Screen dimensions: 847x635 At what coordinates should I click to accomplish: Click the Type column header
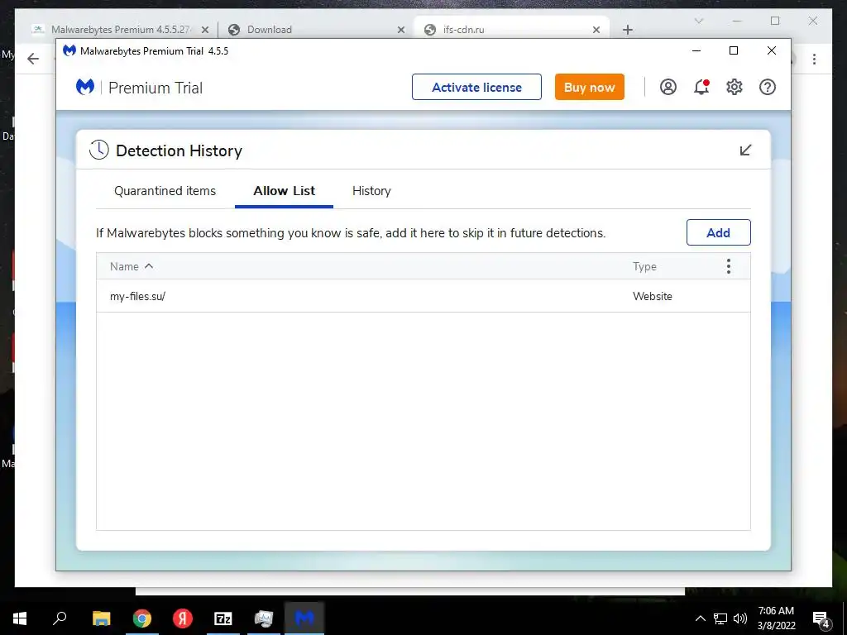tap(645, 266)
